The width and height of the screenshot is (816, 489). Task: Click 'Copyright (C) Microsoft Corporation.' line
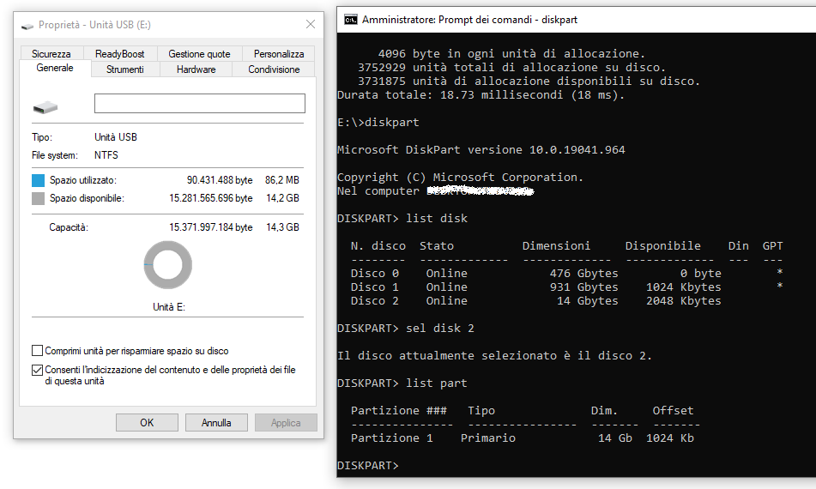point(460,178)
